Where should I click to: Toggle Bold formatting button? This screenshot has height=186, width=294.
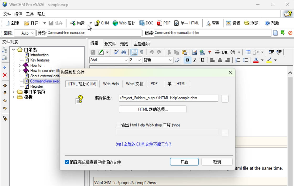click(x=187, y=60)
